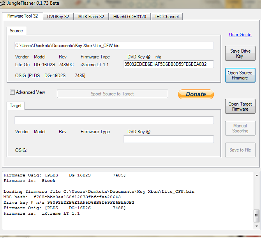Image resolution: width=261 pixels, height=238 pixels.
Task: Select the MTK Flash 32 tab
Action: coord(91,17)
